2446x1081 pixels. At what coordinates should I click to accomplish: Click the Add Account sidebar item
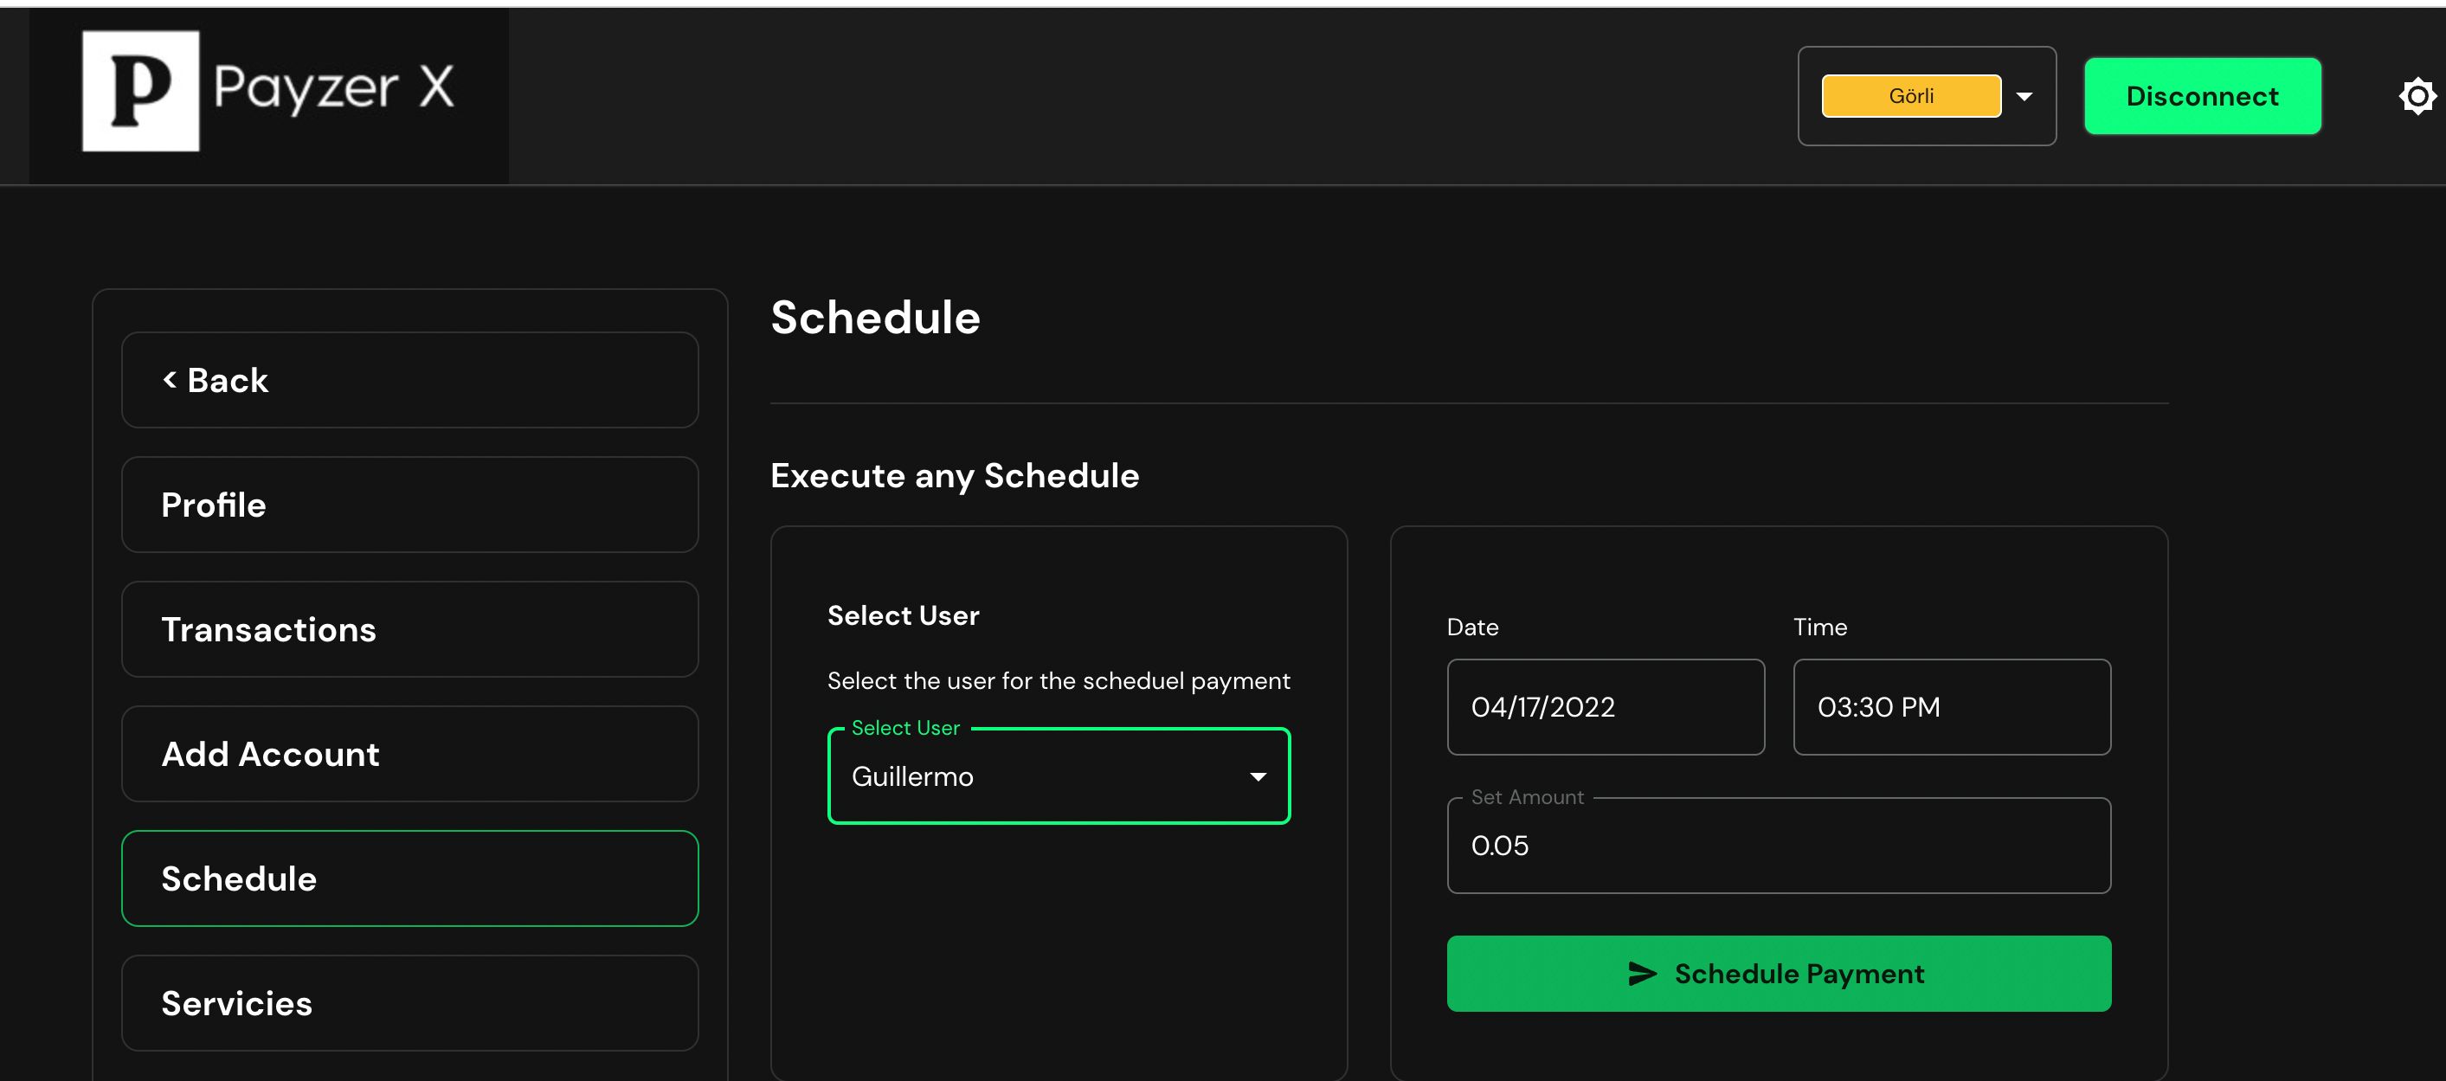[412, 754]
